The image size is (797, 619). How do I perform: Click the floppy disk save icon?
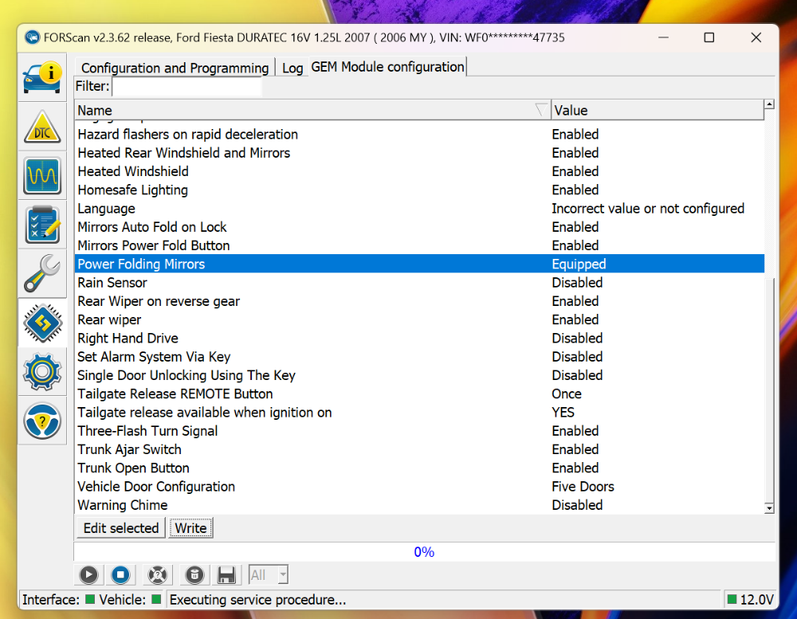226,574
